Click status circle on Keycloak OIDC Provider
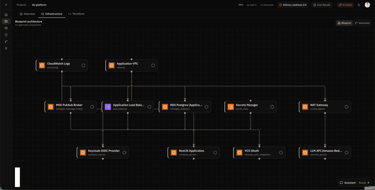This screenshot has width=375, height=190. point(124,153)
